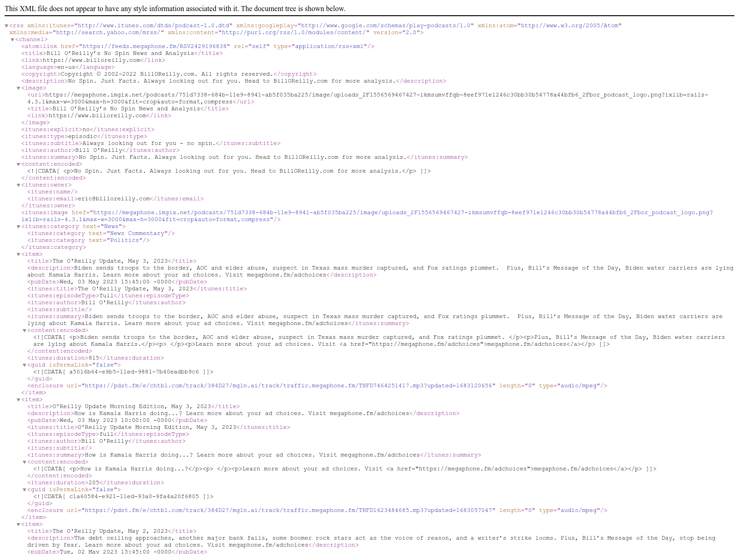This screenshot has height=554, width=739.
Task: Click description 'How is Kamala Harris doing...?'
Action: tap(243, 413)
